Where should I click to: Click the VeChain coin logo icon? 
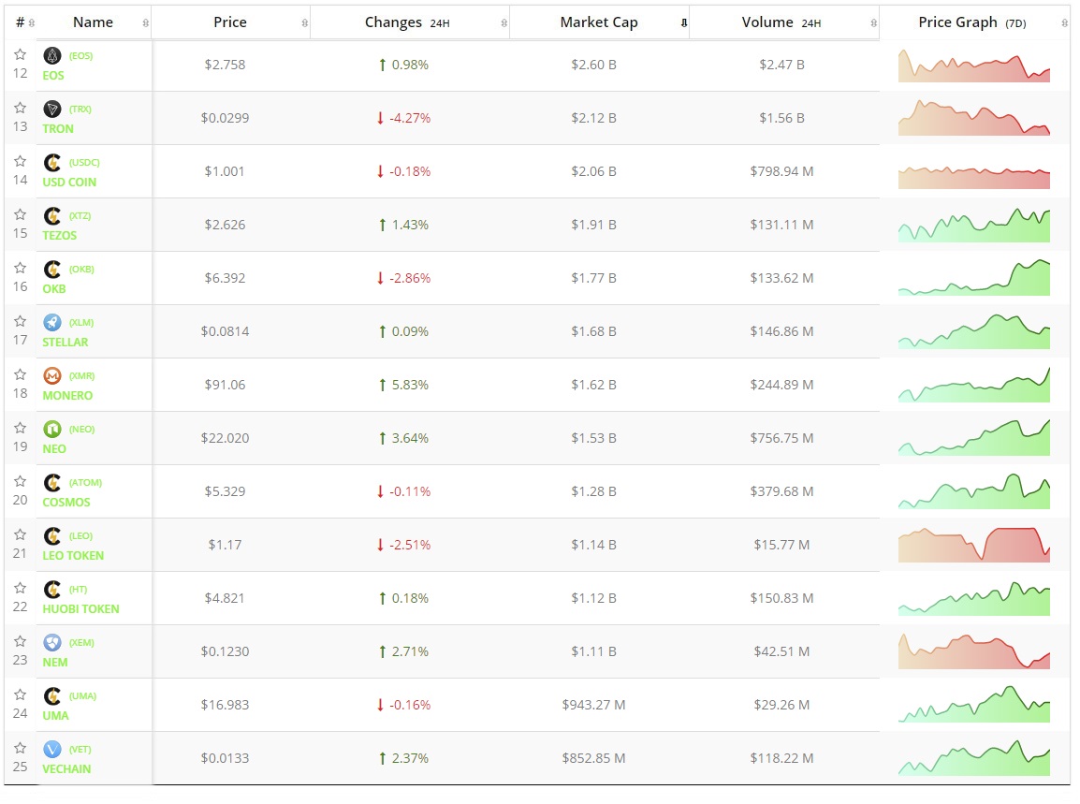[52, 749]
